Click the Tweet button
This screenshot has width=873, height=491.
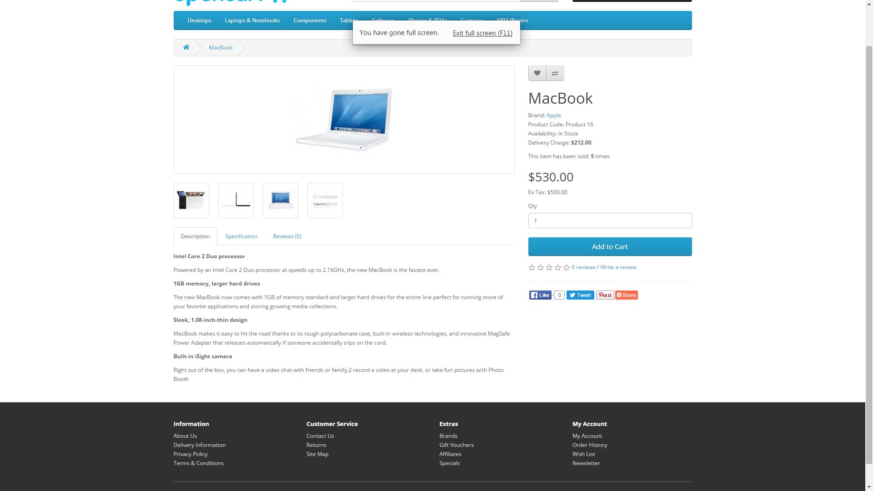580,295
